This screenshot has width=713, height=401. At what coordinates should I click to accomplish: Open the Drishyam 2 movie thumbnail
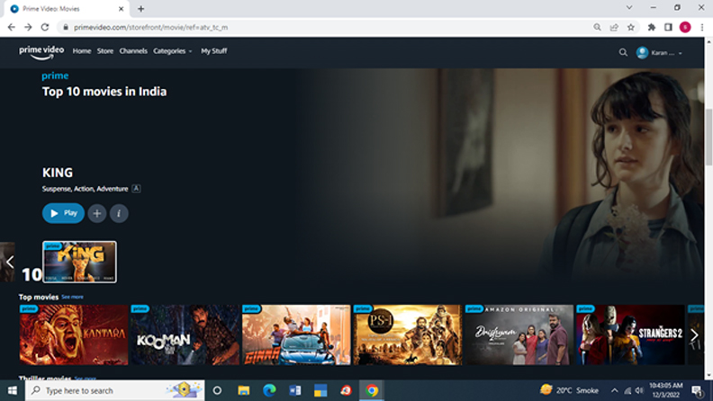tap(519, 334)
